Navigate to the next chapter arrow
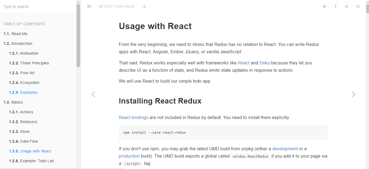369x169 pixels. pos(353,94)
